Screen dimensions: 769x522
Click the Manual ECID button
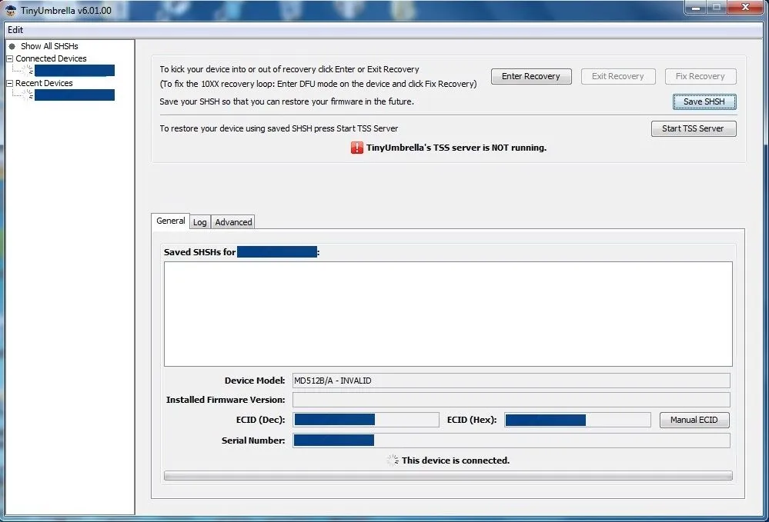click(694, 420)
